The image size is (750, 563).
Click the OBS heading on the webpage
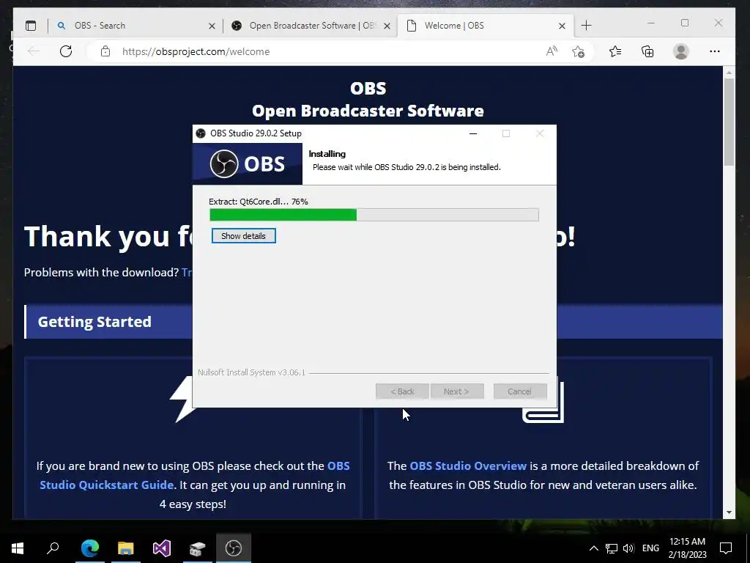pyautogui.click(x=368, y=88)
